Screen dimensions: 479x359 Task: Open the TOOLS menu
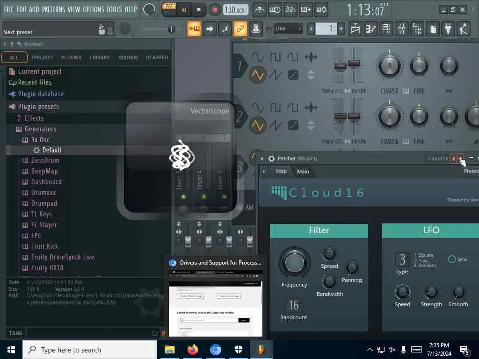tap(114, 9)
